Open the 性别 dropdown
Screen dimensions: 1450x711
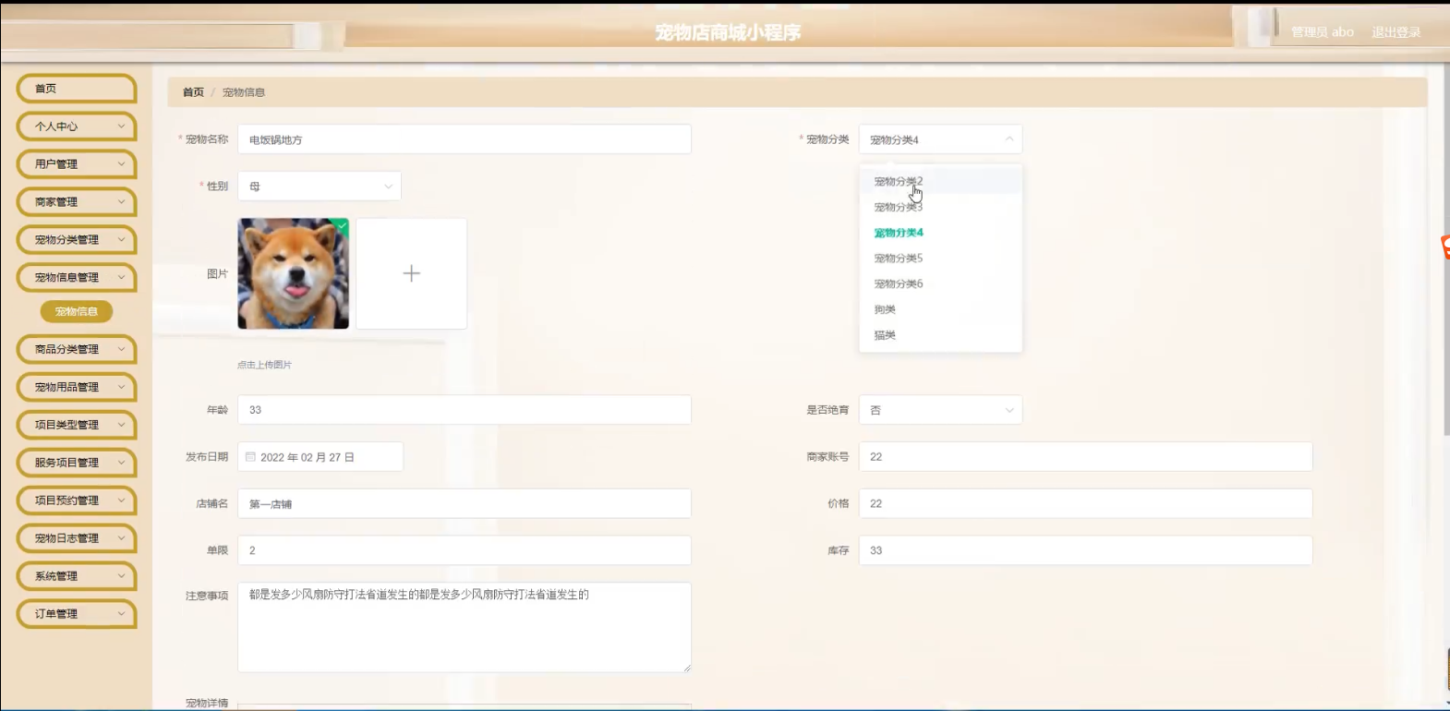click(x=320, y=187)
